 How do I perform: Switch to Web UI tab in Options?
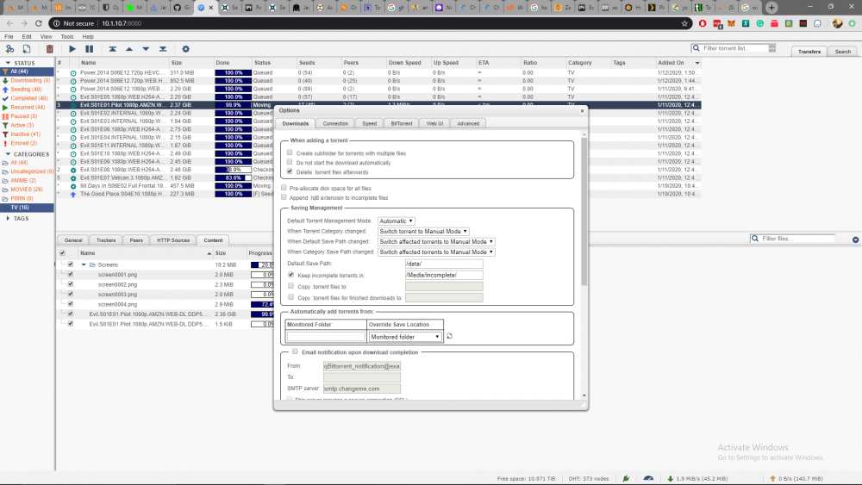coord(434,123)
